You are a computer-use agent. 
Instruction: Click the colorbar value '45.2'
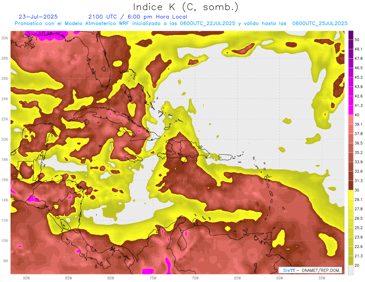[359, 77]
